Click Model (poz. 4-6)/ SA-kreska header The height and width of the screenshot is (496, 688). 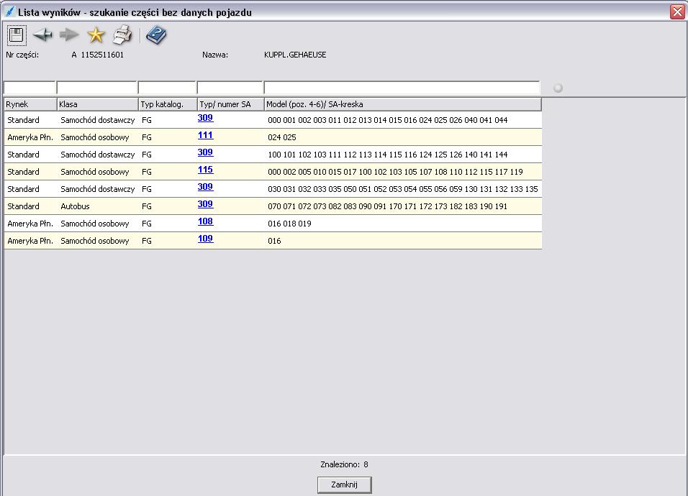[x=402, y=104]
